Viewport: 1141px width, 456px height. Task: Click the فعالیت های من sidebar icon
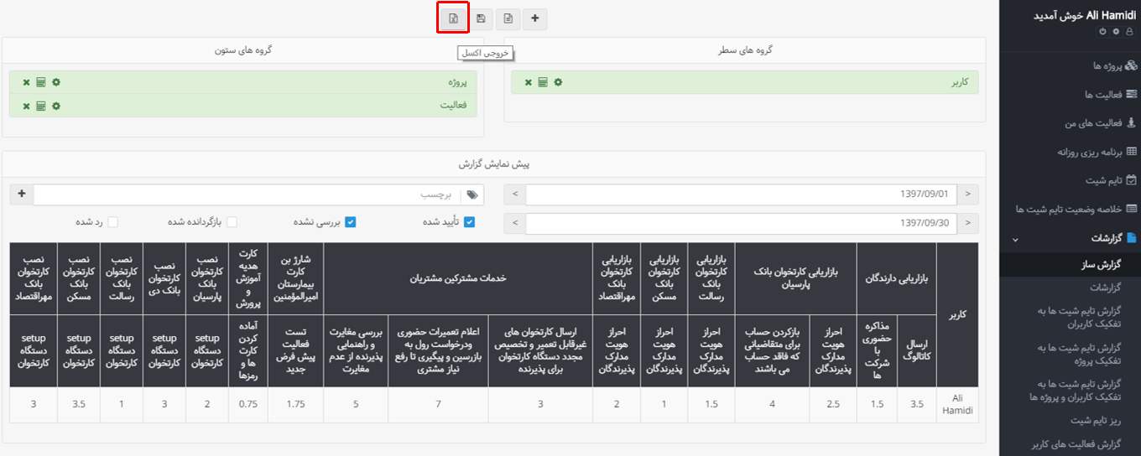click(x=1131, y=122)
